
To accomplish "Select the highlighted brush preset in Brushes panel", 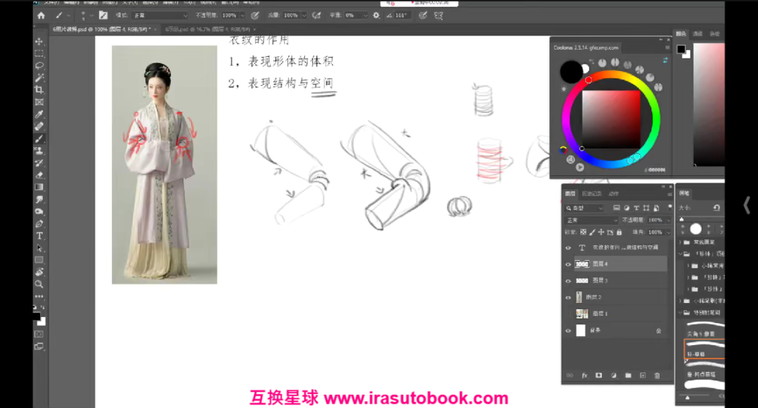I will 705,349.
